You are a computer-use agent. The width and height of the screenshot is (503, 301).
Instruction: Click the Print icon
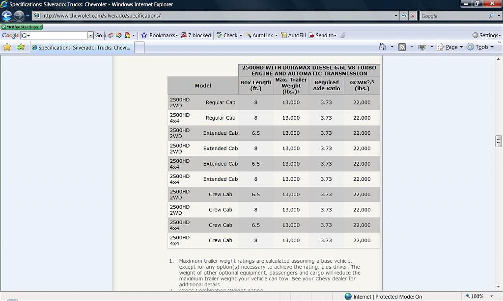point(421,47)
